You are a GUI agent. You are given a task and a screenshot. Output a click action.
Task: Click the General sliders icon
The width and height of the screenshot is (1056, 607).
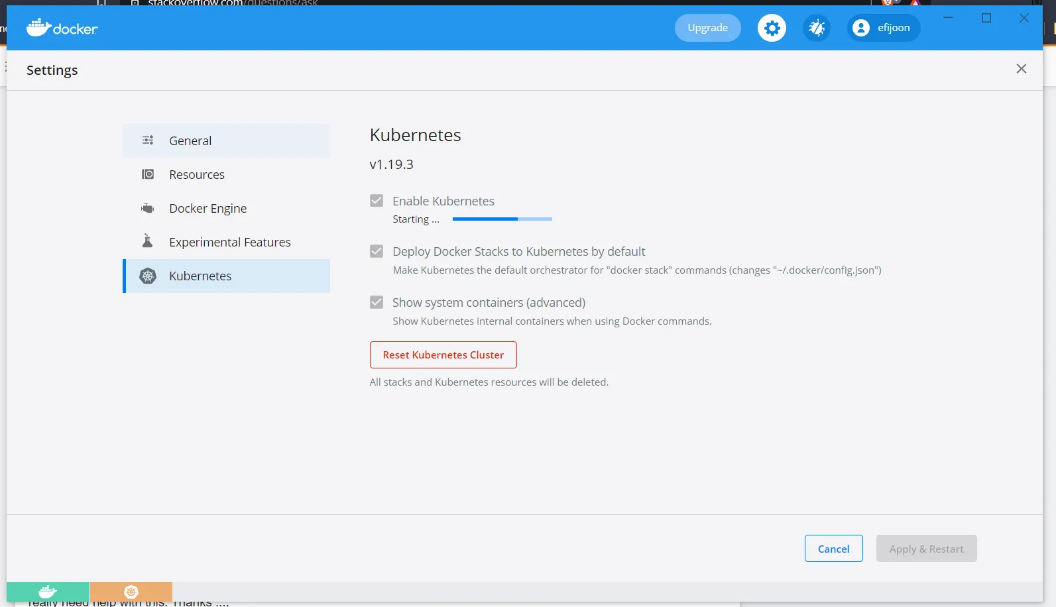coord(148,140)
